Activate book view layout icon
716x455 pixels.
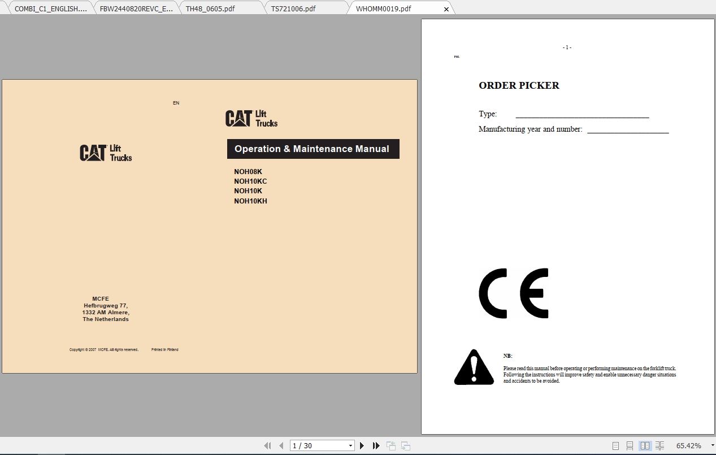tap(659, 445)
